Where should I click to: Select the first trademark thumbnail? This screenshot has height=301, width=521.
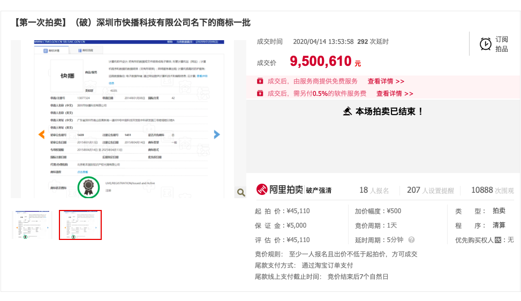coord(32,225)
